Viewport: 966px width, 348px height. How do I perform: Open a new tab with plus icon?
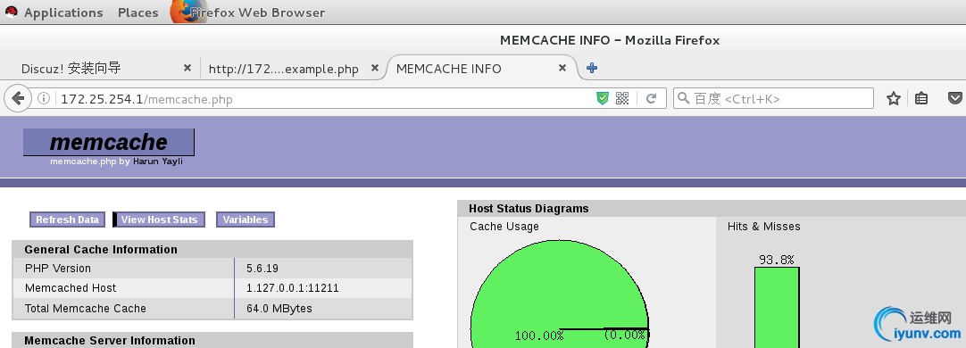(x=591, y=68)
